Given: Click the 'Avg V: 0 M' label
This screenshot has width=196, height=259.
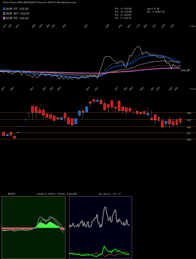Looking at the screenshot, I should (152, 8).
